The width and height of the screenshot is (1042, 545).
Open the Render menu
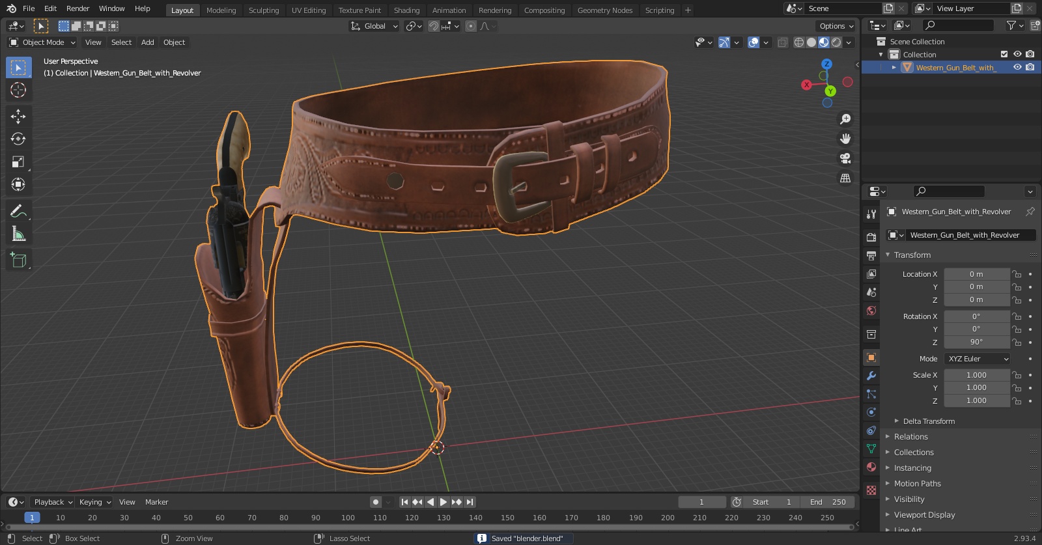[77, 8]
